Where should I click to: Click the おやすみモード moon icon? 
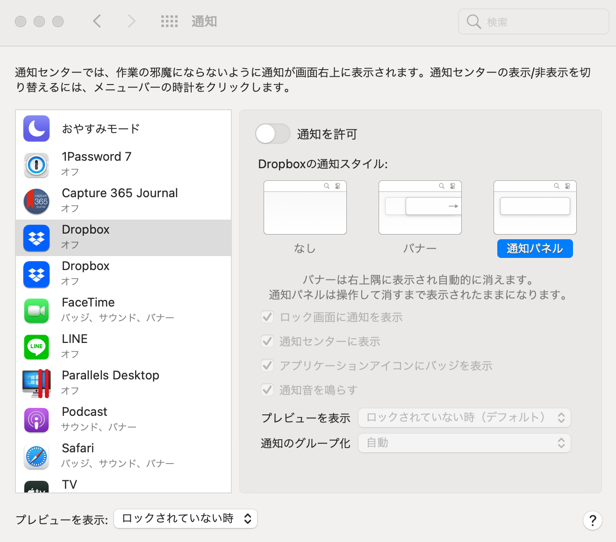(36, 128)
